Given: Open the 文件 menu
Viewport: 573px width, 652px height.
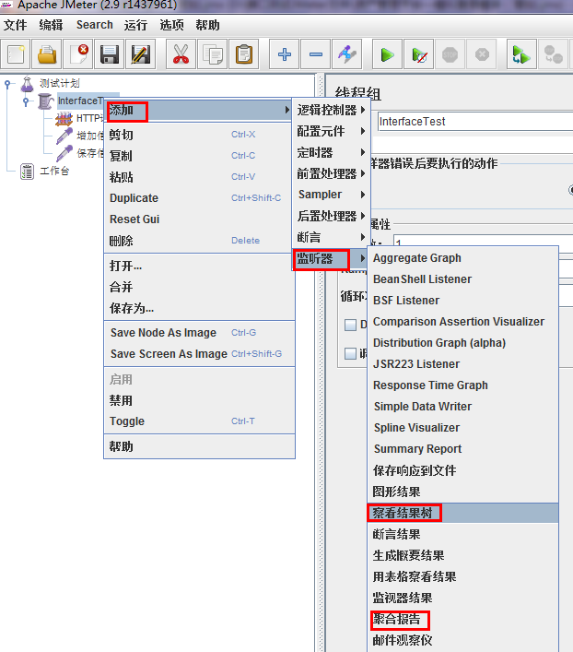Looking at the screenshot, I should [x=16, y=25].
